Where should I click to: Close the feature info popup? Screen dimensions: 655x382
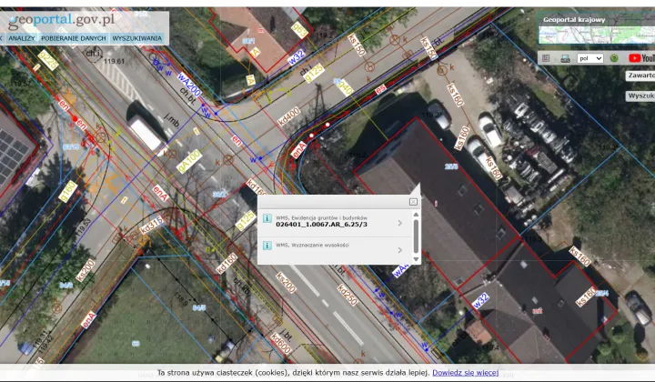(x=413, y=202)
